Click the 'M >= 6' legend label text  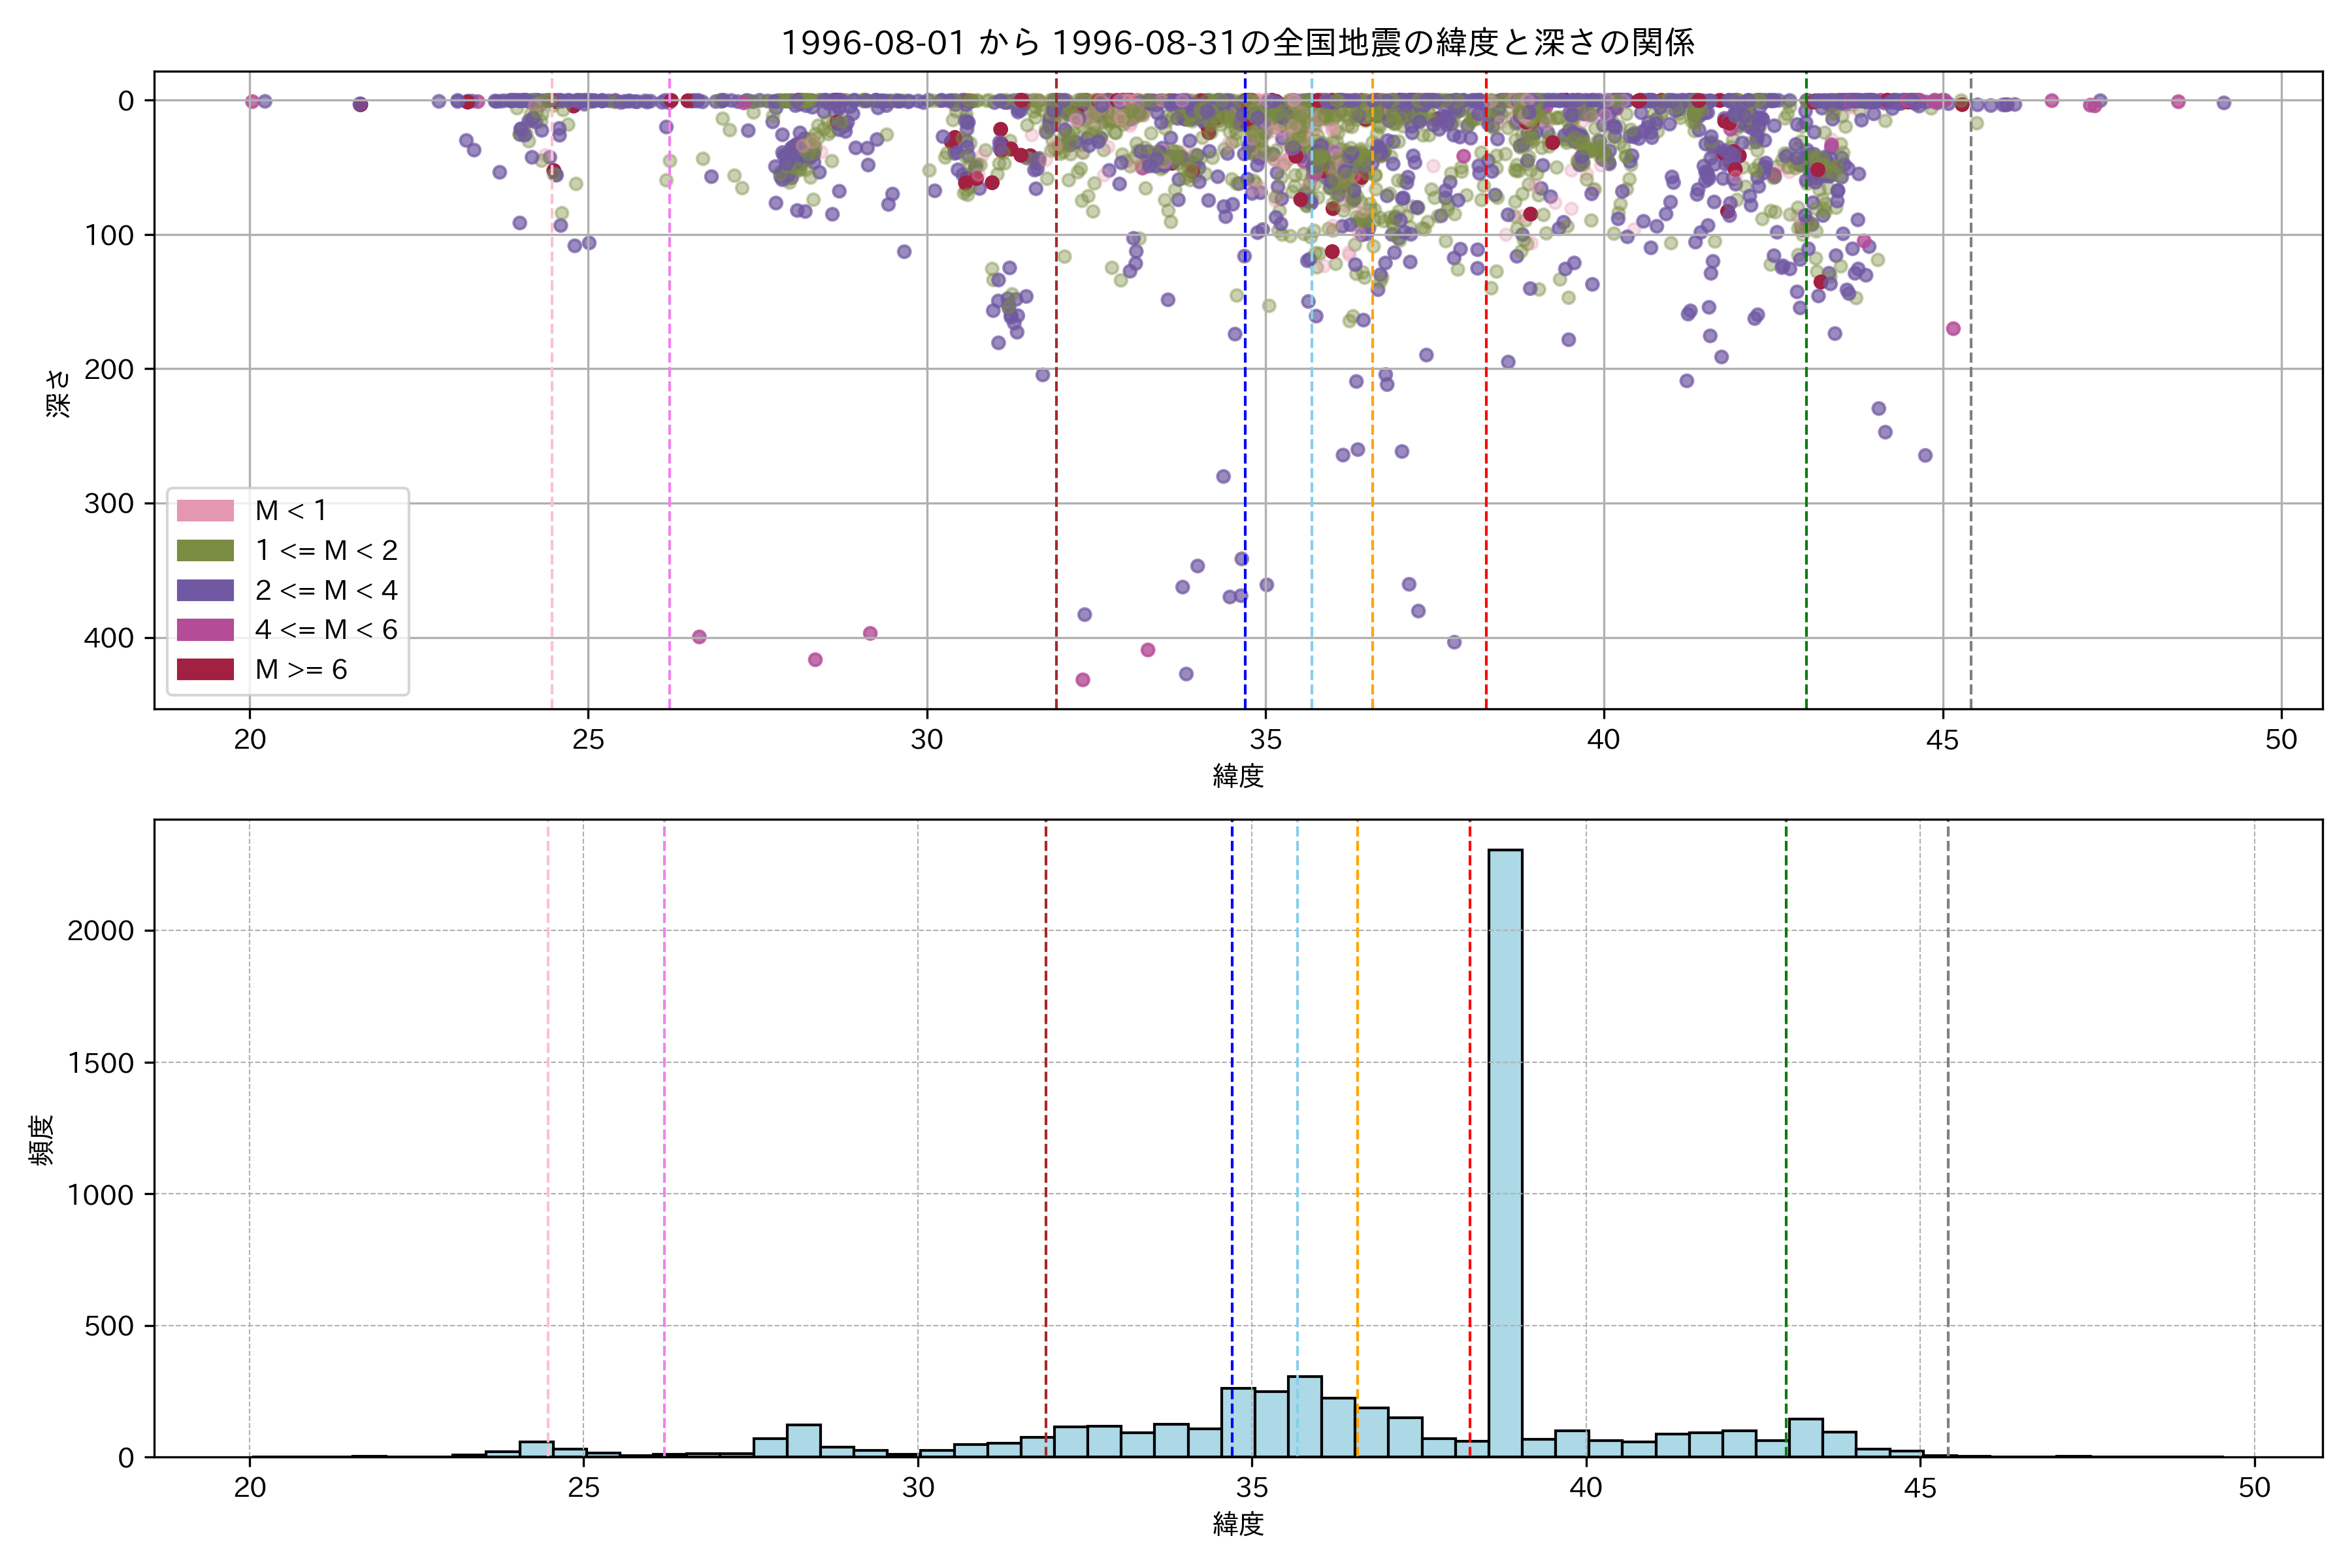click(x=301, y=670)
